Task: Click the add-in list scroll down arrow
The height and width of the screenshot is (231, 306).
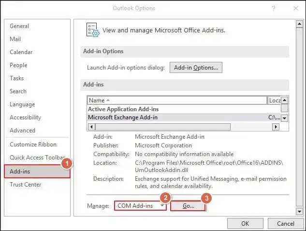Action: (285, 118)
